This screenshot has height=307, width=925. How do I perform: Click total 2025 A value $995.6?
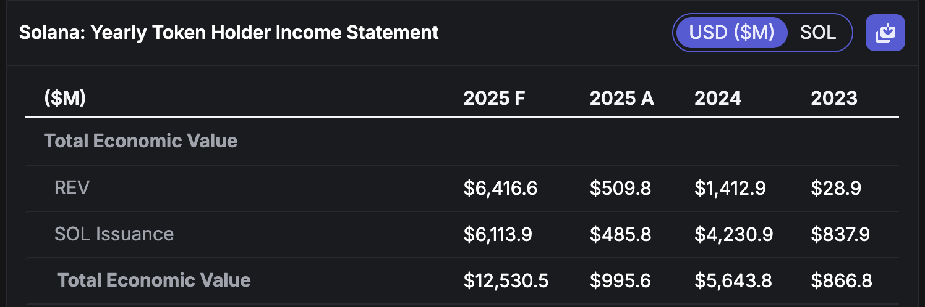pos(620,281)
